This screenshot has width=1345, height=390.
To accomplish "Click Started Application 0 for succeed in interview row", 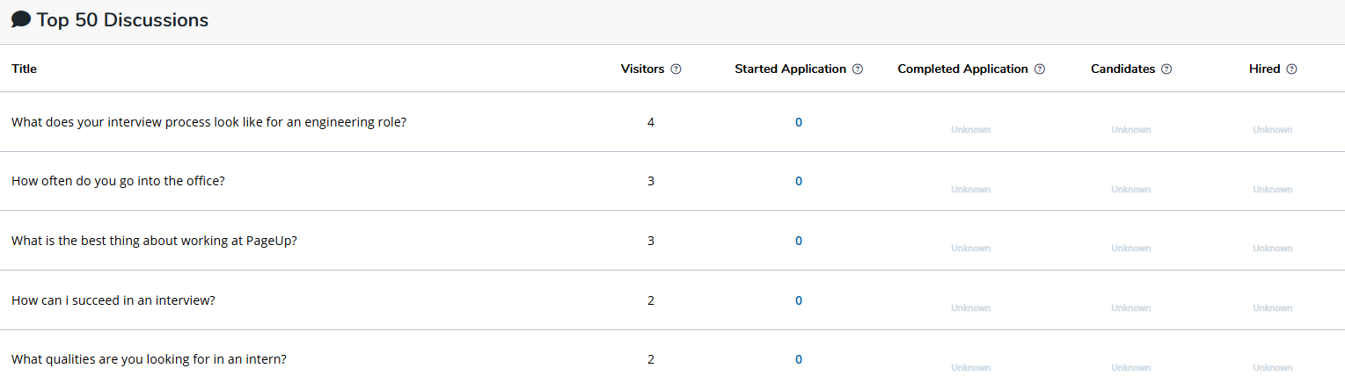I will coord(799,300).
